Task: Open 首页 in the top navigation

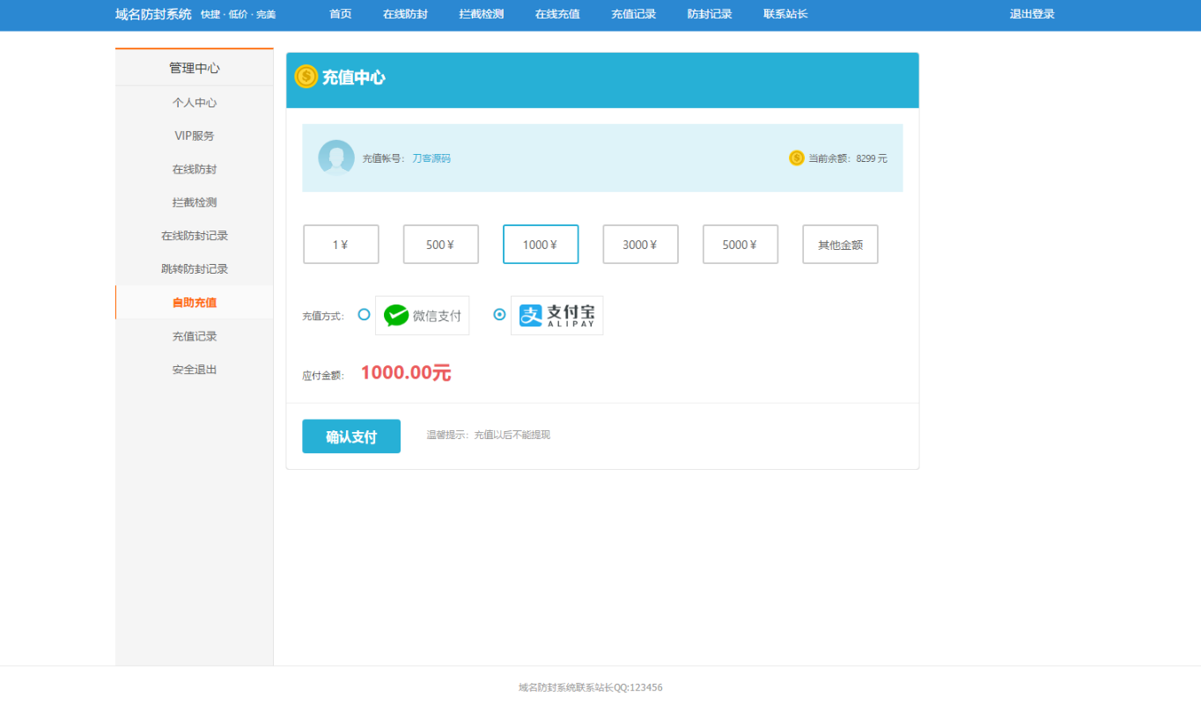Action: [341, 14]
